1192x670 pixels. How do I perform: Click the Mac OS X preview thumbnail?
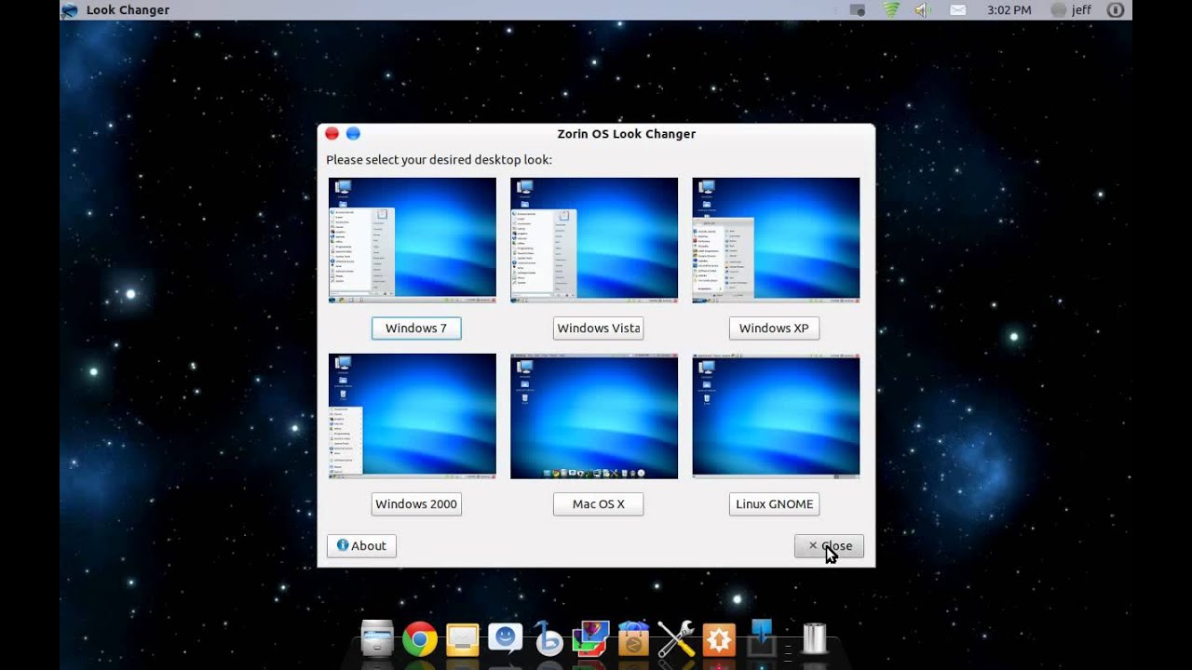pyautogui.click(x=594, y=416)
